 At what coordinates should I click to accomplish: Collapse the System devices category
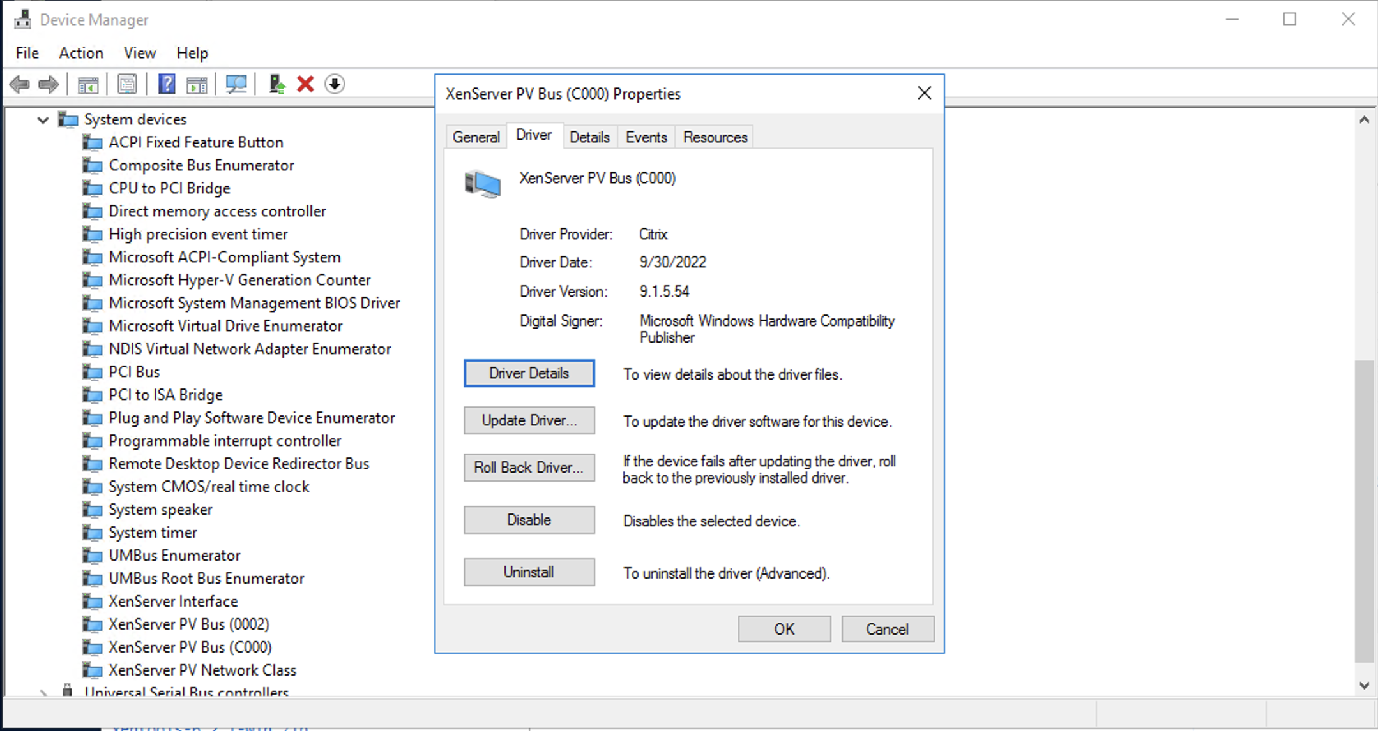43,120
